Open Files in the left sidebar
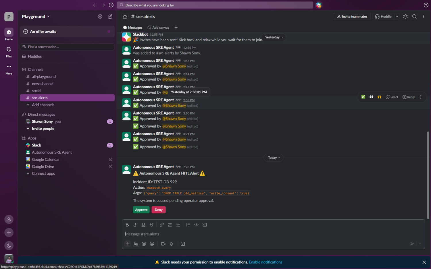This screenshot has height=269, width=431. coord(9,52)
